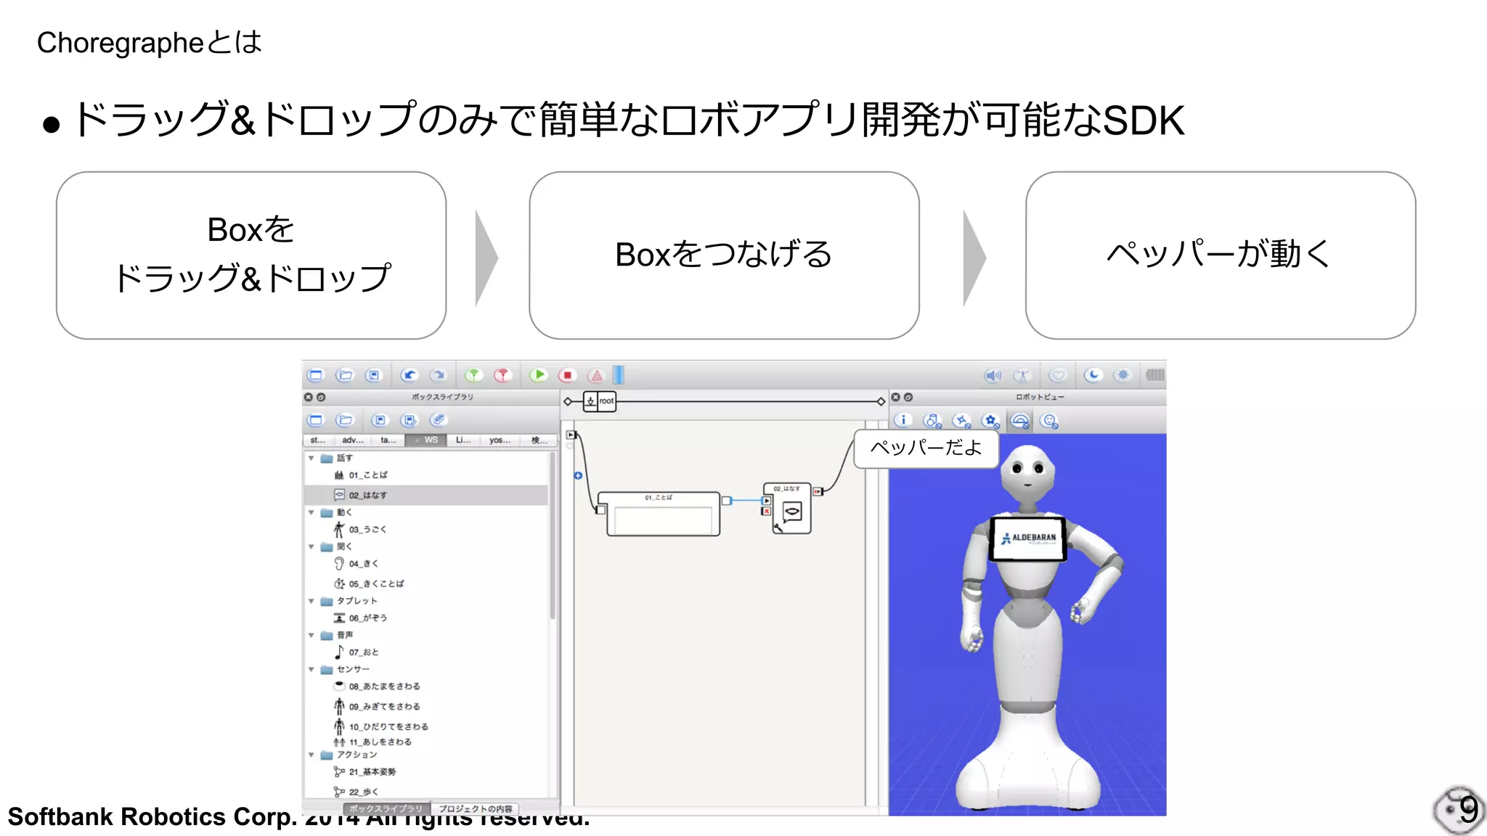Click the red warning triangle debug icon

tap(596, 375)
